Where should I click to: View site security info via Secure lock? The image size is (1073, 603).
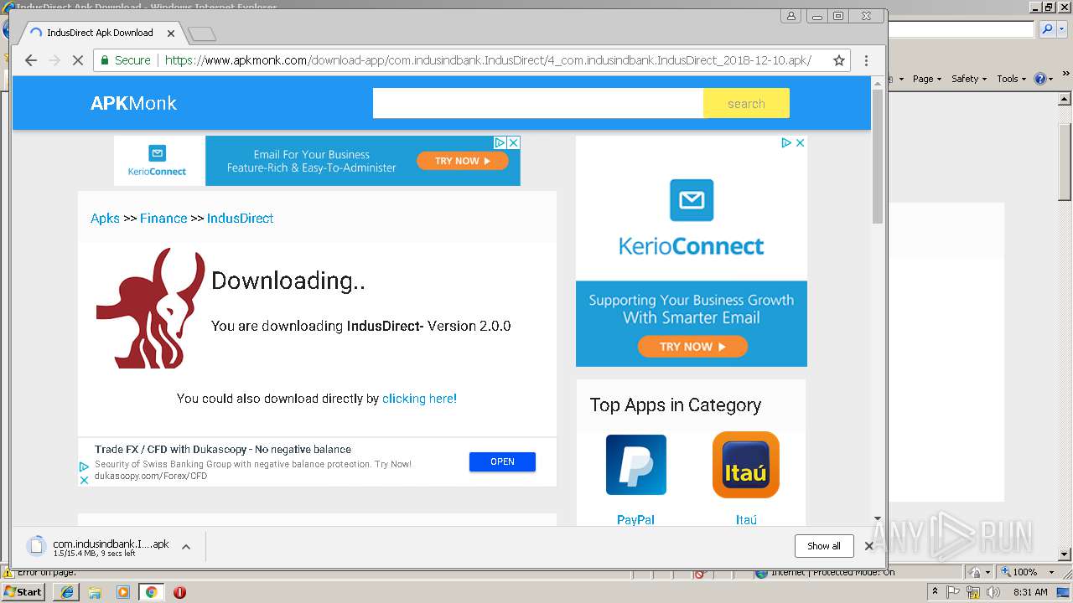click(125, 60)
